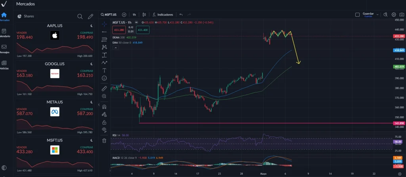406x177 pixels.
Task: Open chart settings gear icon
Action: click(x=394, y=15)
